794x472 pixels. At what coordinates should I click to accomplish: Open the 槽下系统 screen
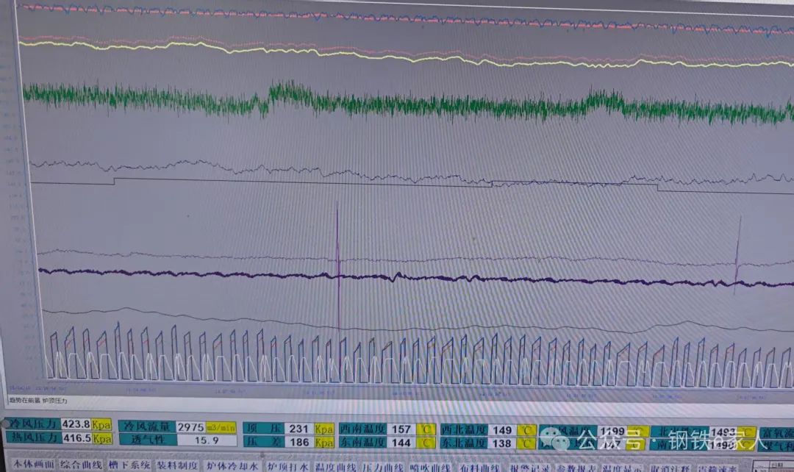point(129,465)
